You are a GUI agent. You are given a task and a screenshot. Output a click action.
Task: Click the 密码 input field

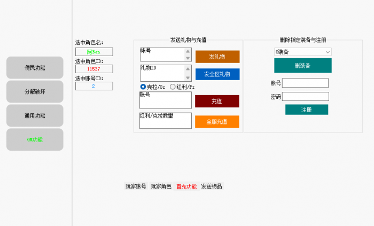306,97
